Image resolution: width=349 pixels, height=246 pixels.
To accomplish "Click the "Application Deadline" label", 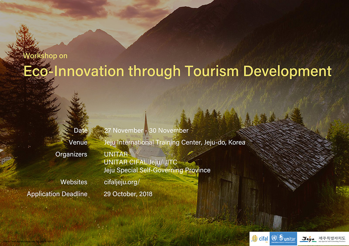I will pyautogui.click(x=57, y=194).
